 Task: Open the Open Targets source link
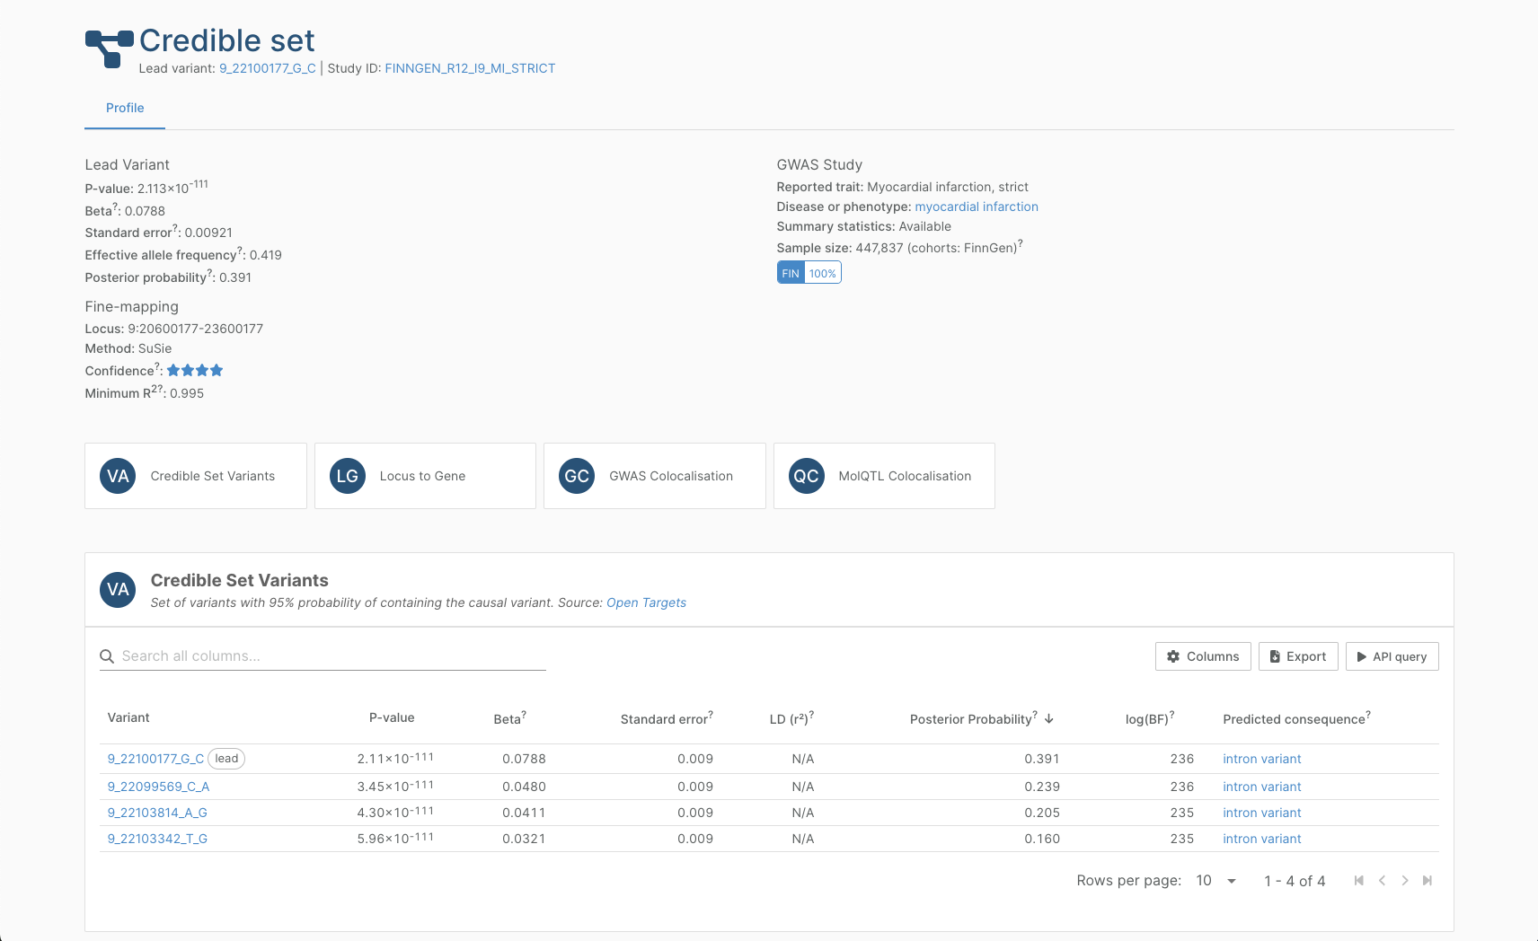646,602
